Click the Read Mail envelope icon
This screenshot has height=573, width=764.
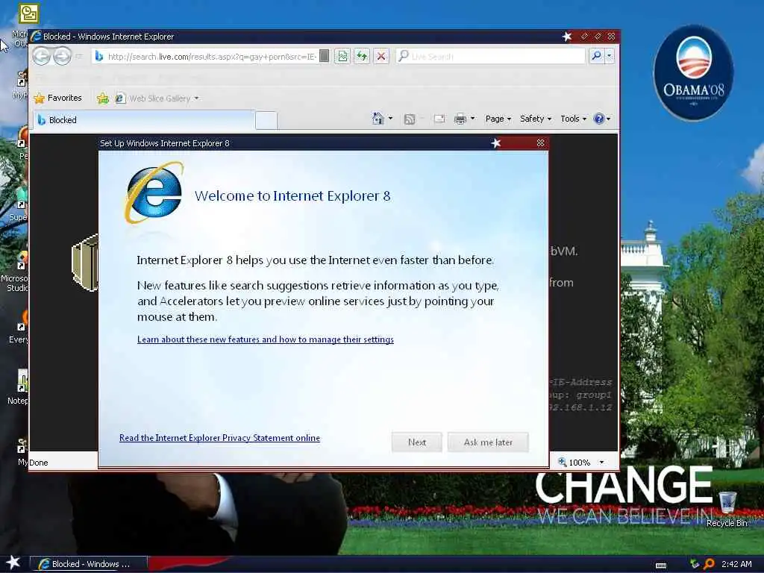point(439,119)
